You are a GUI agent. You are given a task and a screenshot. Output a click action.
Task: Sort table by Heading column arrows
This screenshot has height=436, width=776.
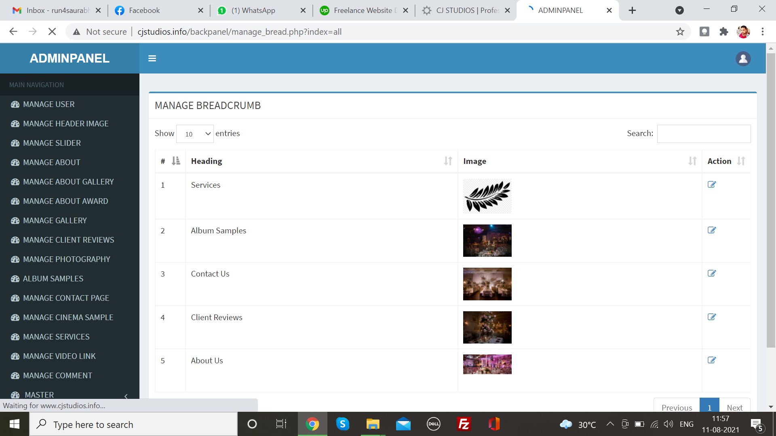click(x=448, y=161)
